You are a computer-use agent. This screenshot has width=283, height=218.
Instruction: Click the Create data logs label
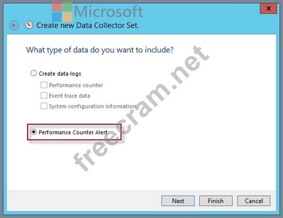coord(60,74)
